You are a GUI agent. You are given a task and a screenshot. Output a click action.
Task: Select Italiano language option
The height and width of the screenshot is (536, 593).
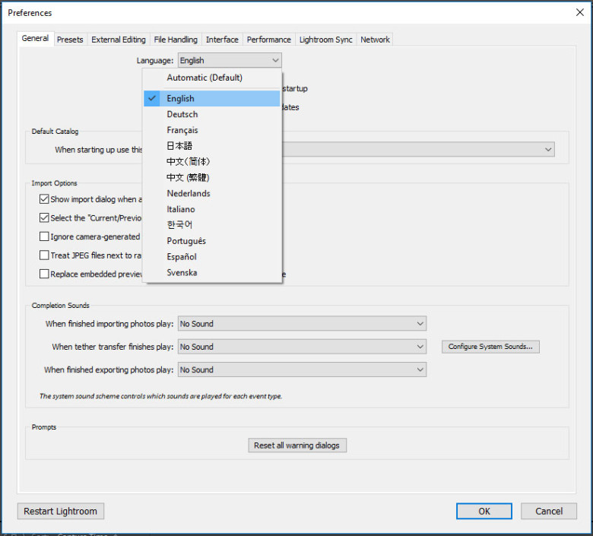pos(212,209)
